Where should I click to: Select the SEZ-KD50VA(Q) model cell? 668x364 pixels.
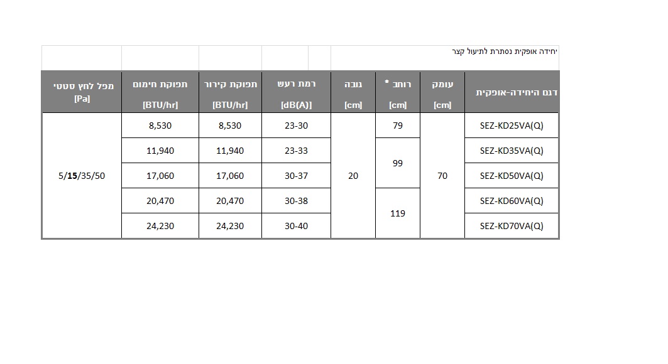512,176
